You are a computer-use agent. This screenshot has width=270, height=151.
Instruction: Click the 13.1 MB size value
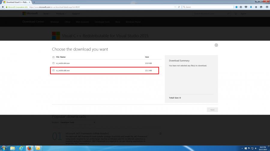click(x=148, y=70)
